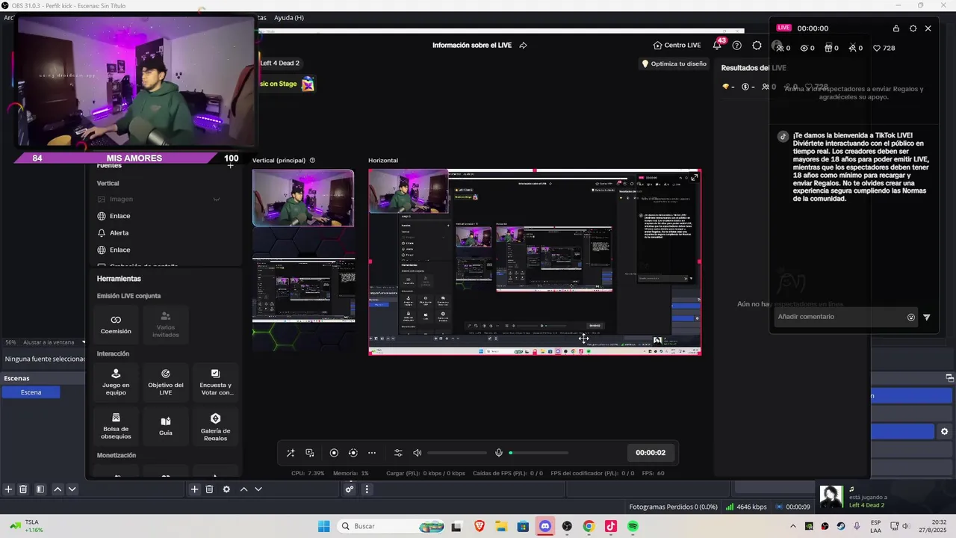This screenshot has height=538, width=956.
Task: Open the three-dots more options in control bar
Action: coord(372,453)
